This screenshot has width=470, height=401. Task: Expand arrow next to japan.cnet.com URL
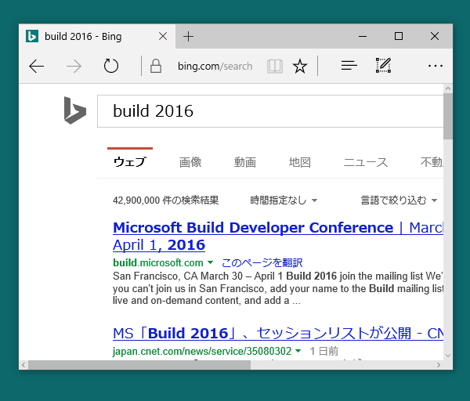(x=298, y=351)
